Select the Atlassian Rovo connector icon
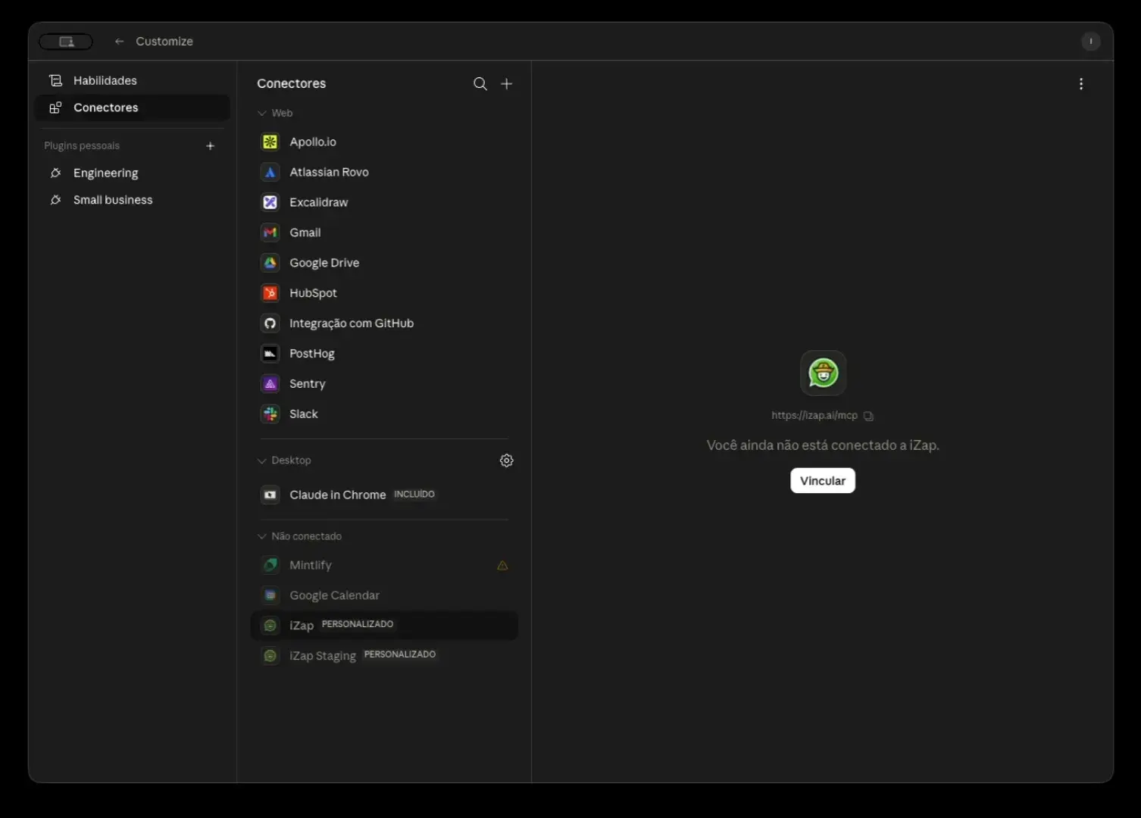 pyautogui.click(x=270, y=172)
